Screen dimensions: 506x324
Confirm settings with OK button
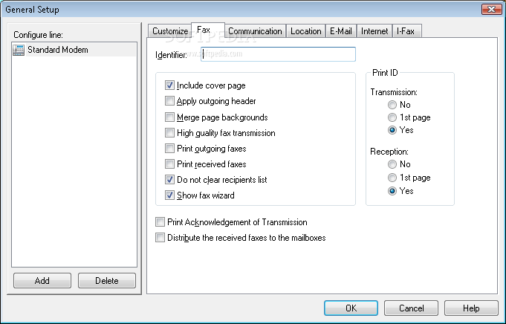[351, 308]
